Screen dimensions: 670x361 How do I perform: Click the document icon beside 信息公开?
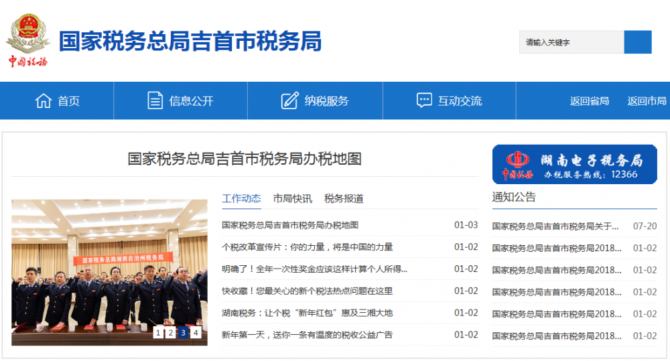coord(155,101)
